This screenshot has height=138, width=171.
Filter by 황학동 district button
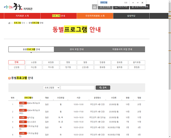click(120, 67)
